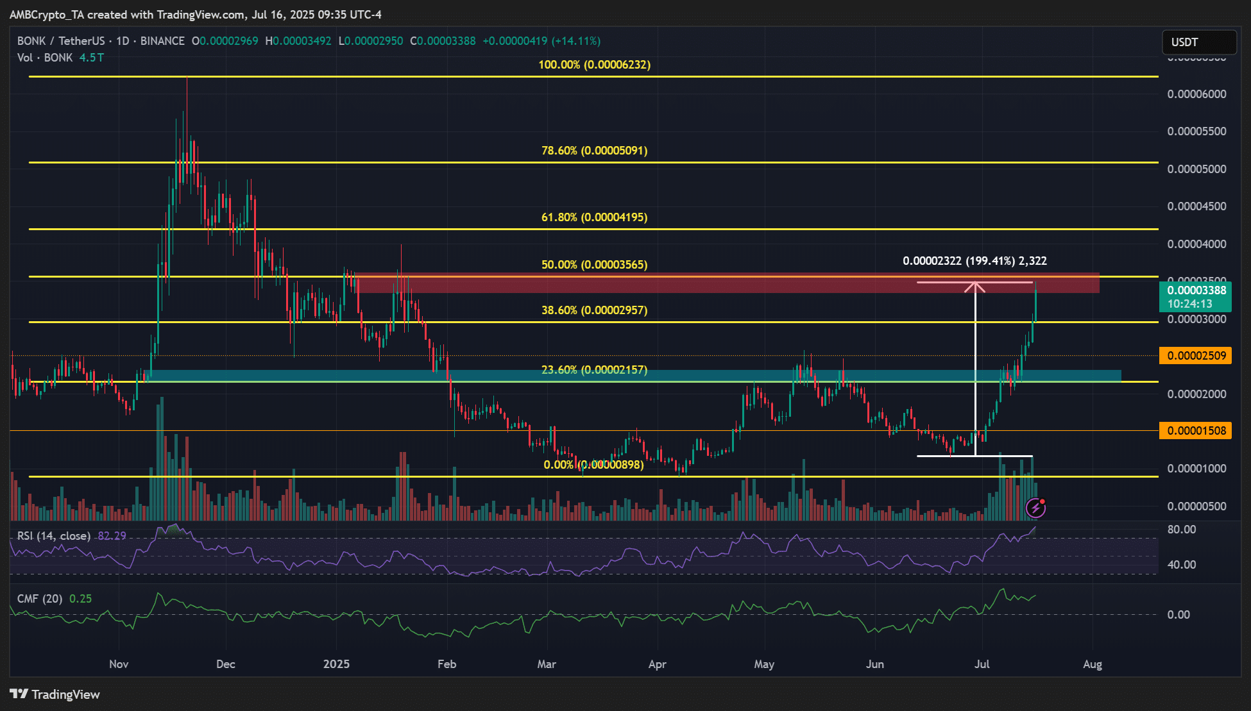Click the green current price 0.00003388 label
Image resolution: width=1251 pixels, height=711 pixels.
(1197, 290)
